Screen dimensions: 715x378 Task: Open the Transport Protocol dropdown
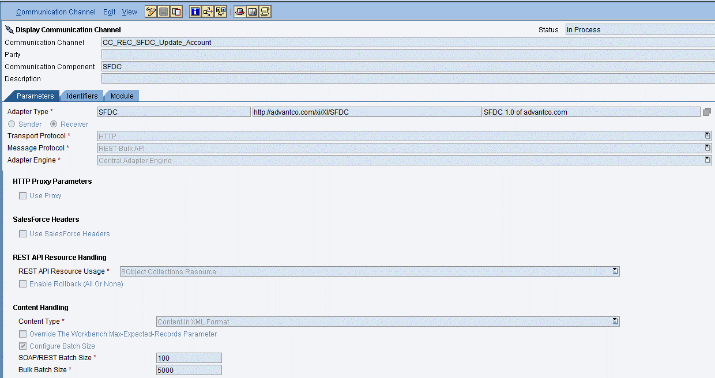[709, 135]
